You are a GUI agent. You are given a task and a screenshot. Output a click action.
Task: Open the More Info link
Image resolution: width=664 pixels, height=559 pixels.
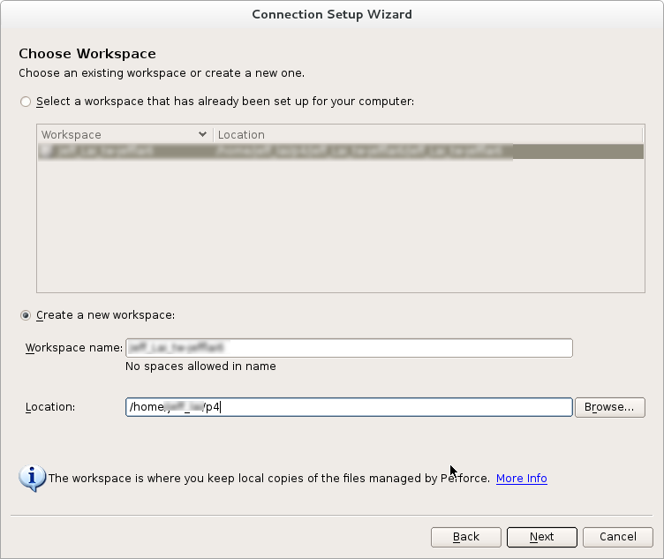click(521, 479)
